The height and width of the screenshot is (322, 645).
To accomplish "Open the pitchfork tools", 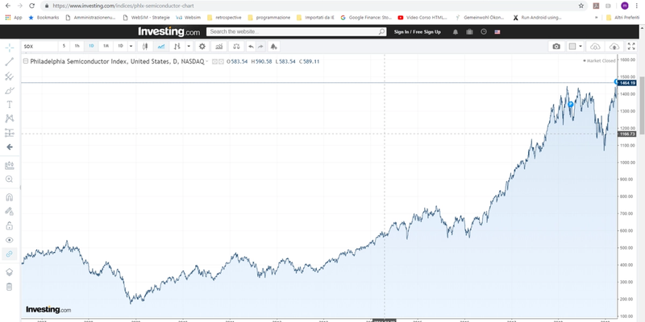I will pos(10,76).
